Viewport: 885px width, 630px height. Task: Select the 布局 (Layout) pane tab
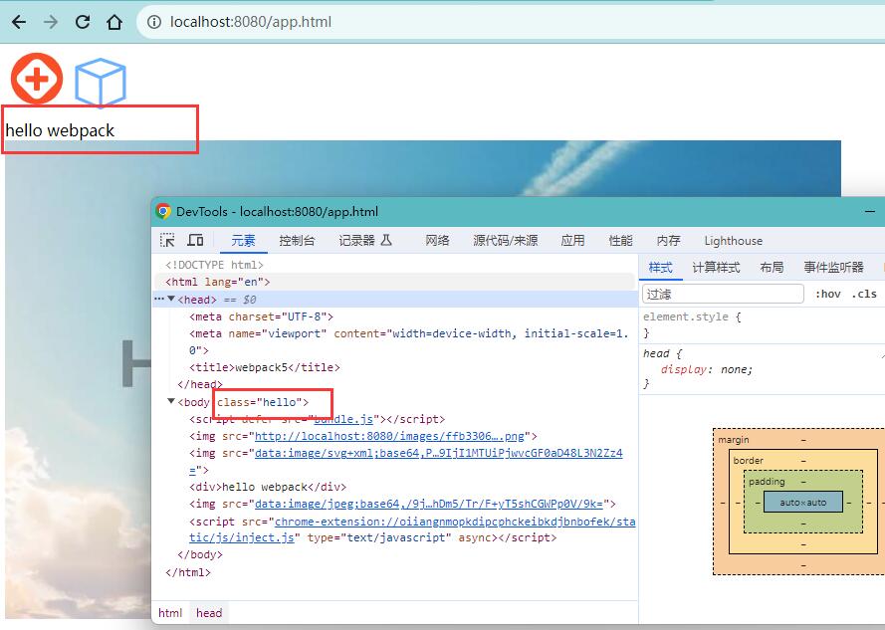(x=772, y=268)
